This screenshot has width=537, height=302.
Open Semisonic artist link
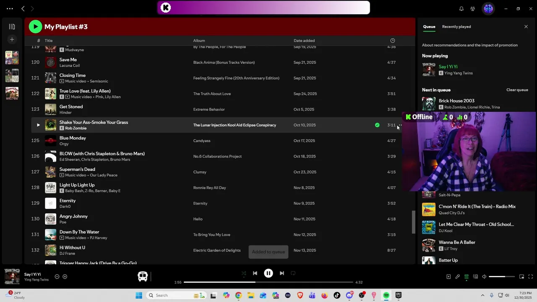point(99,81)
